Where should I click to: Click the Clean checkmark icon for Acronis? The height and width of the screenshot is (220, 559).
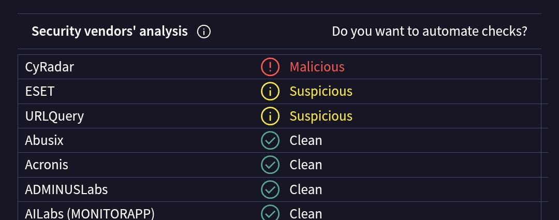[270, 165]
